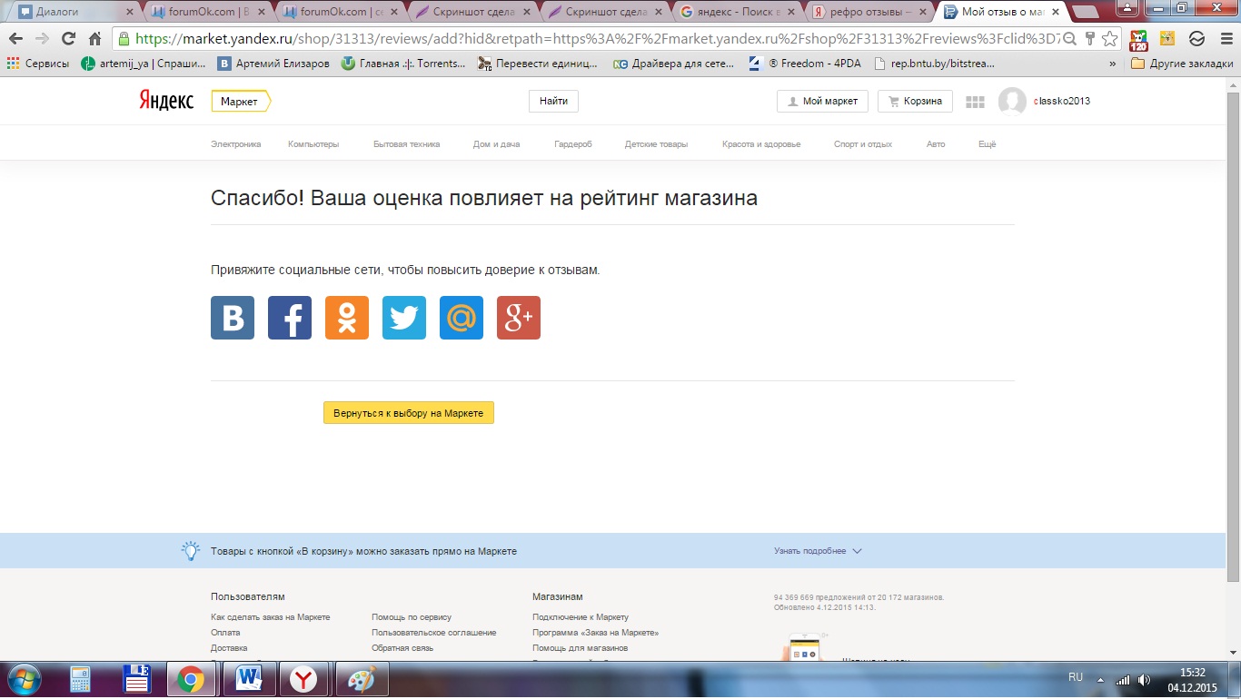
Task: Bookmark this page with star icon
Action: tap(1109, 39)
